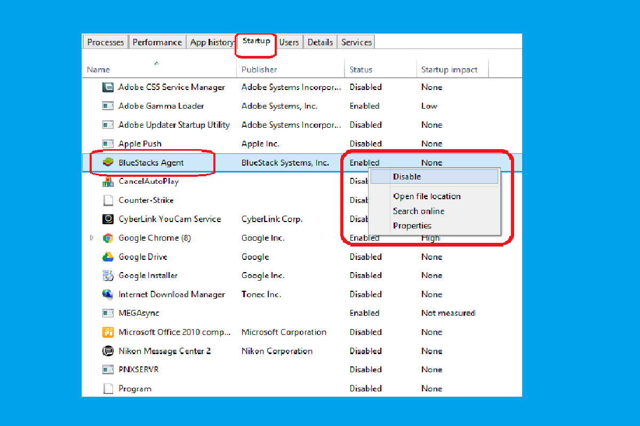Image resolution: width=640 pixels, height=426 pixels.
Task: Sort by the Startup impact column
Action: coord(449,70)
